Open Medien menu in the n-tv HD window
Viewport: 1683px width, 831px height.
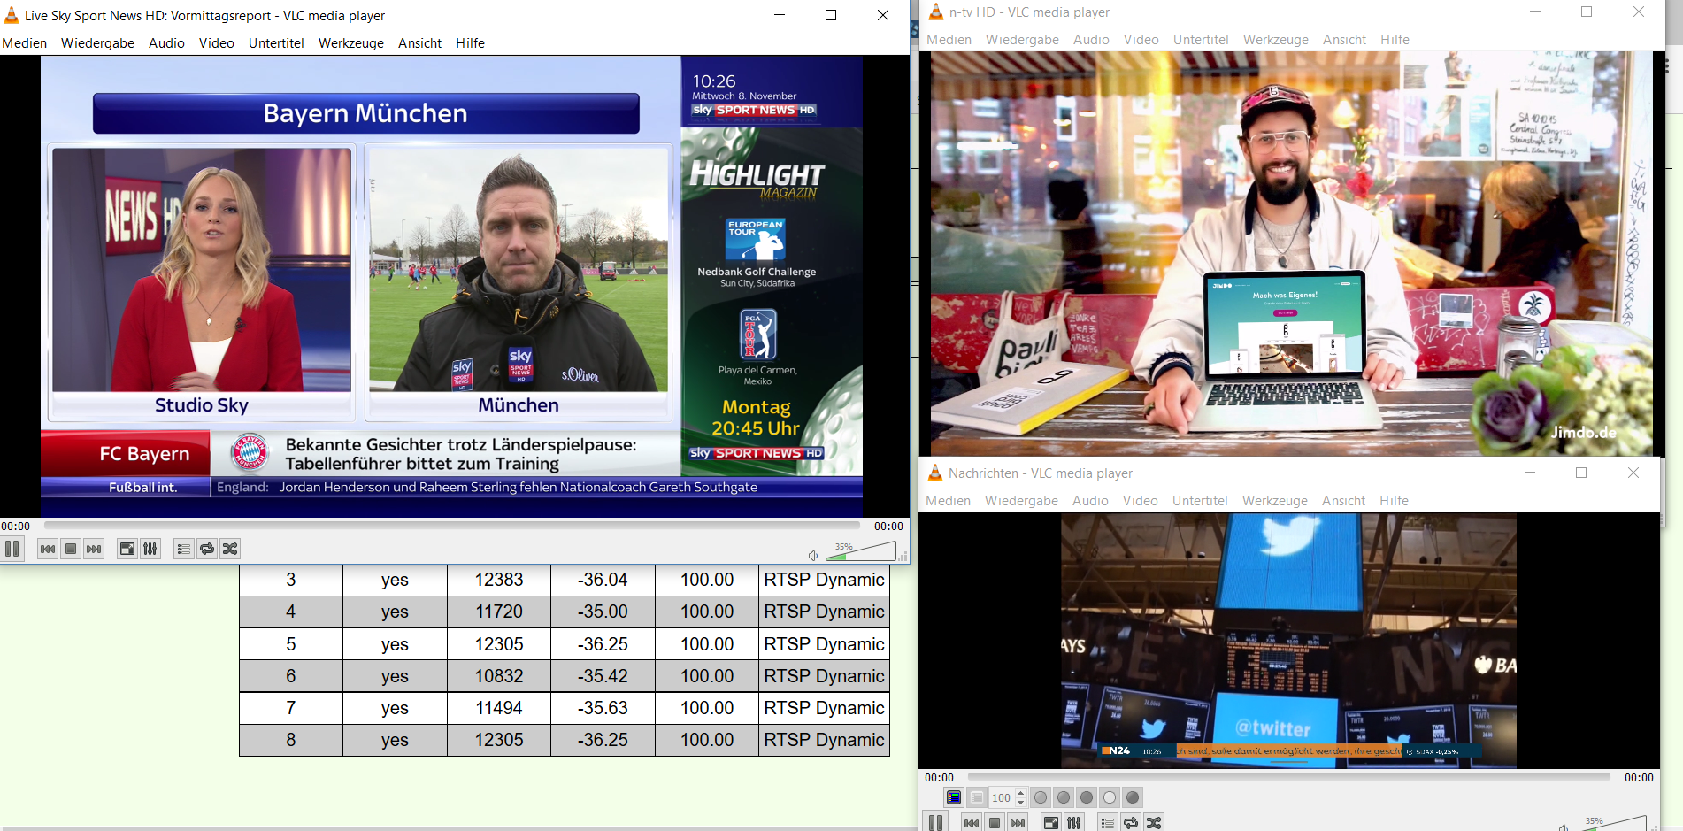pos(949,40)
